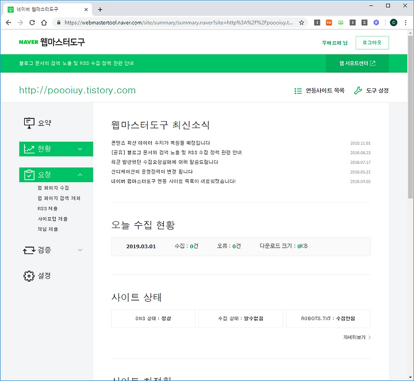Click the green profile avatar icon
The height and width of the screenshot is (381, 414).
393,22
